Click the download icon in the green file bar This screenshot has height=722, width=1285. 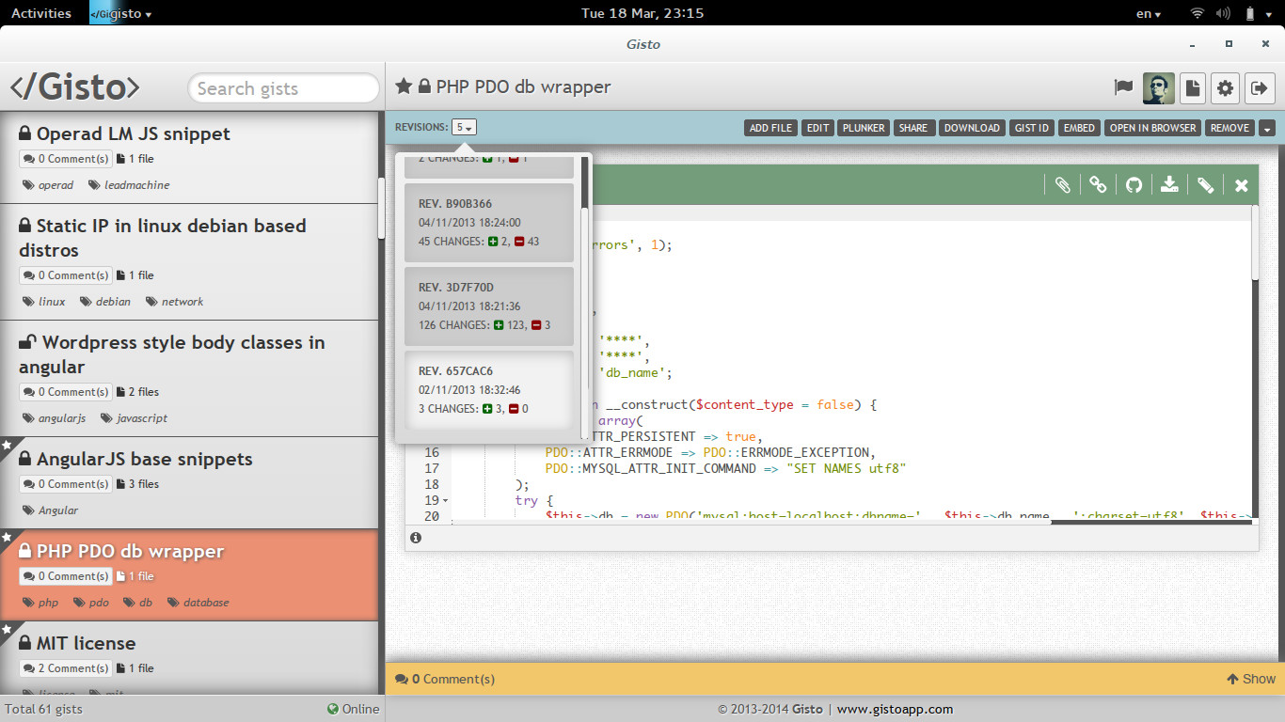tap(1169, 185)
